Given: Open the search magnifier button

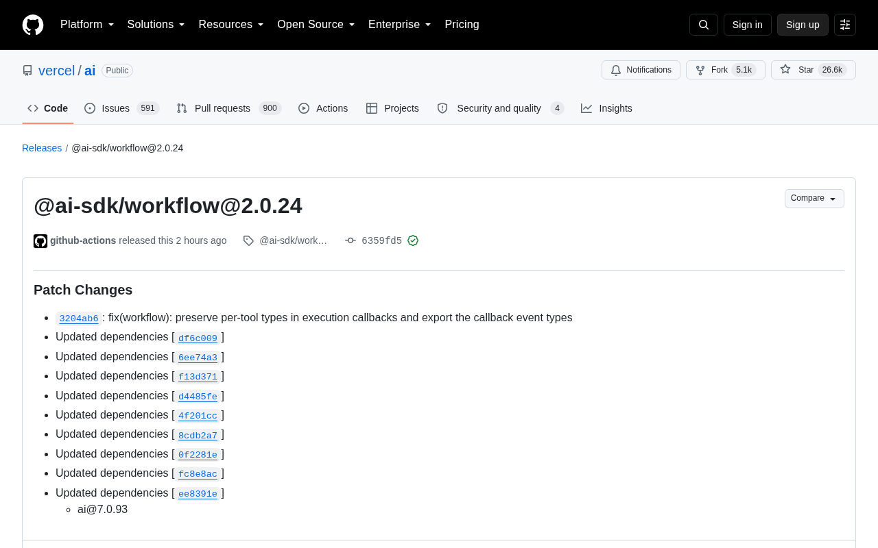Looking at the screenshot, I should coord(704,25).
